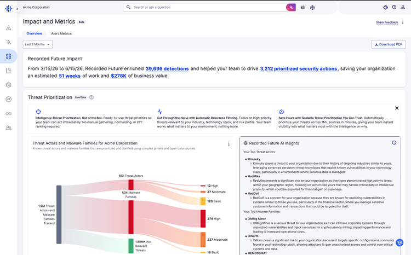Open the learning cap floating button
The width and height of the screenshot is (411, 255).
coord(399,243)
